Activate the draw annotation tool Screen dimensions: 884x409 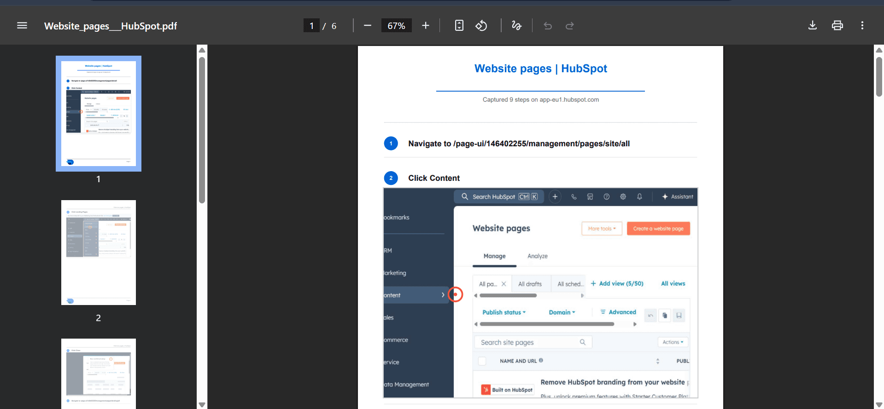click(517, 26)
